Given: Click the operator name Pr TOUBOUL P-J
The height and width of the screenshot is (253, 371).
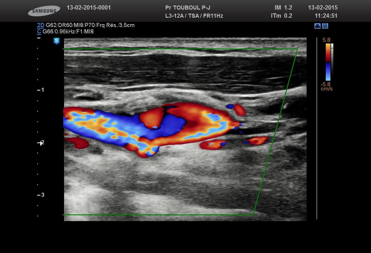Looking at the screenshot, I should (188, 8).
